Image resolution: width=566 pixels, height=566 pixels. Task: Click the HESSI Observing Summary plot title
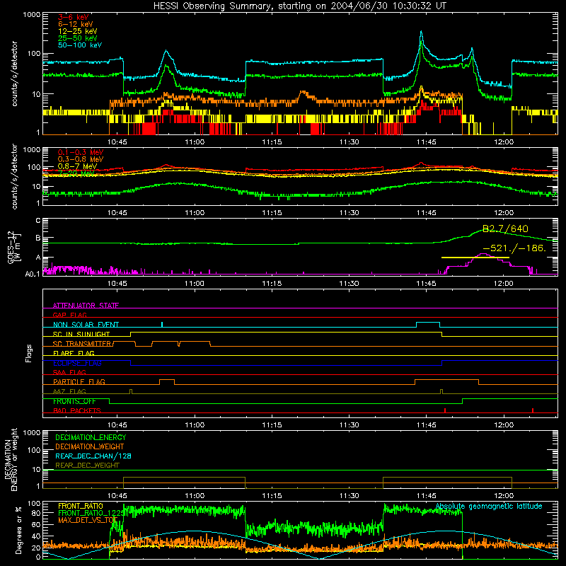299,6
